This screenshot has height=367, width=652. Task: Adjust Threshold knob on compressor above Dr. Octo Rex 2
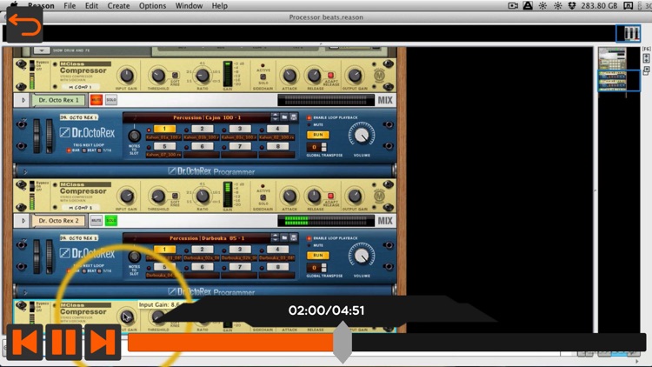coord(158,197)
